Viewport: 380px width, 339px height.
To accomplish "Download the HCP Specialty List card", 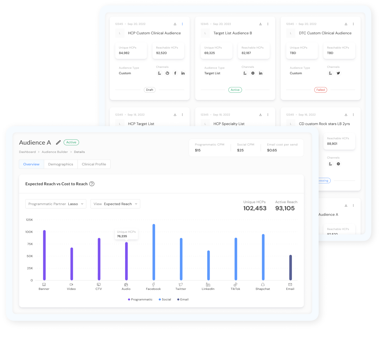I will pos(260,115).
